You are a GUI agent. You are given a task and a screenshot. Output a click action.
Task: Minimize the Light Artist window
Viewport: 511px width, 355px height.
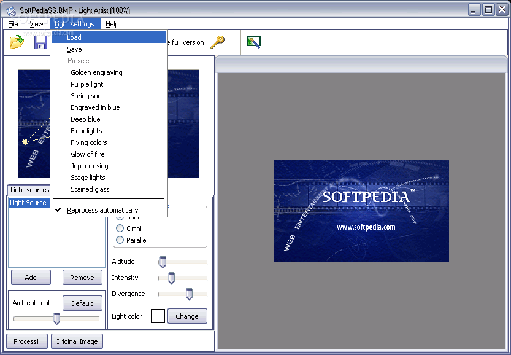474,10
